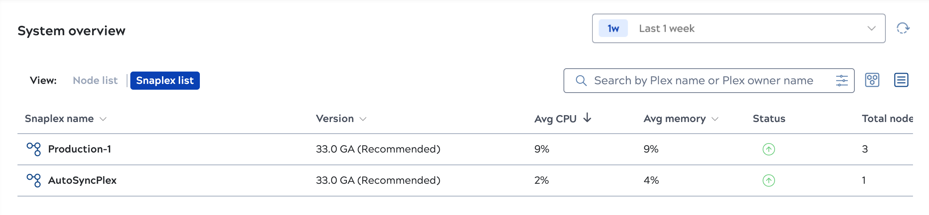Click AutoSyncPlex Snaplex nodes icon
Screen dimensions: 929x215
[34, 180]
